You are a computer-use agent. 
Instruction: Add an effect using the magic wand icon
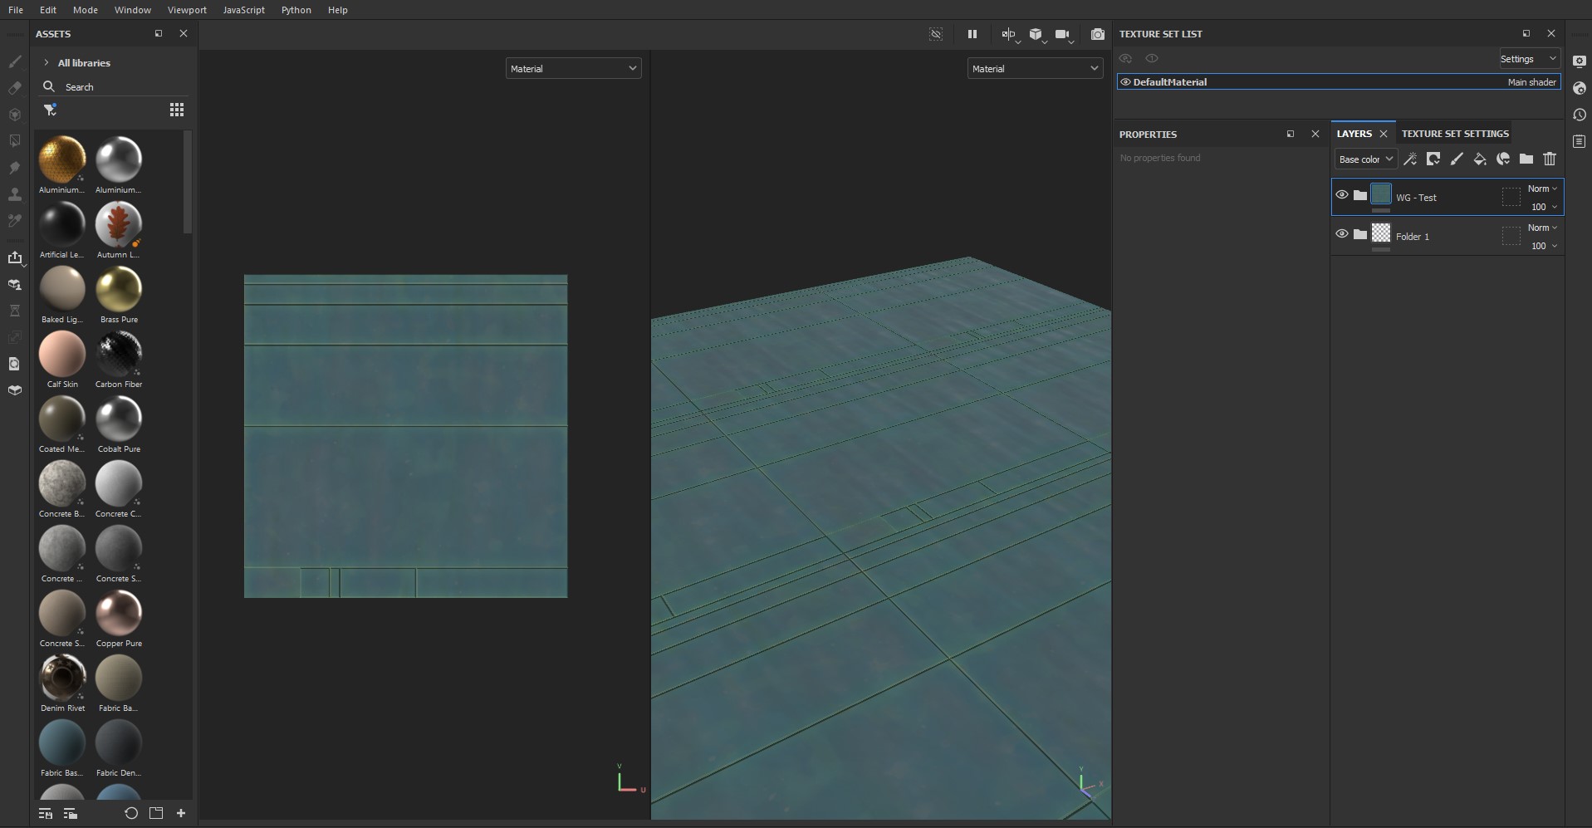click(1410, 159)
